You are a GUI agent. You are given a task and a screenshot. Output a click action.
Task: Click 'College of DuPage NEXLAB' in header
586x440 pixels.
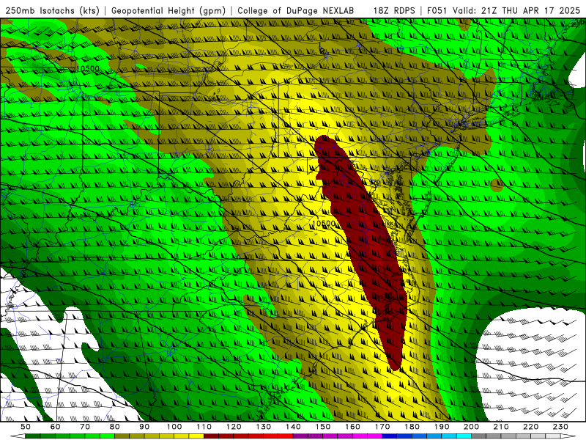coord(296,10)
